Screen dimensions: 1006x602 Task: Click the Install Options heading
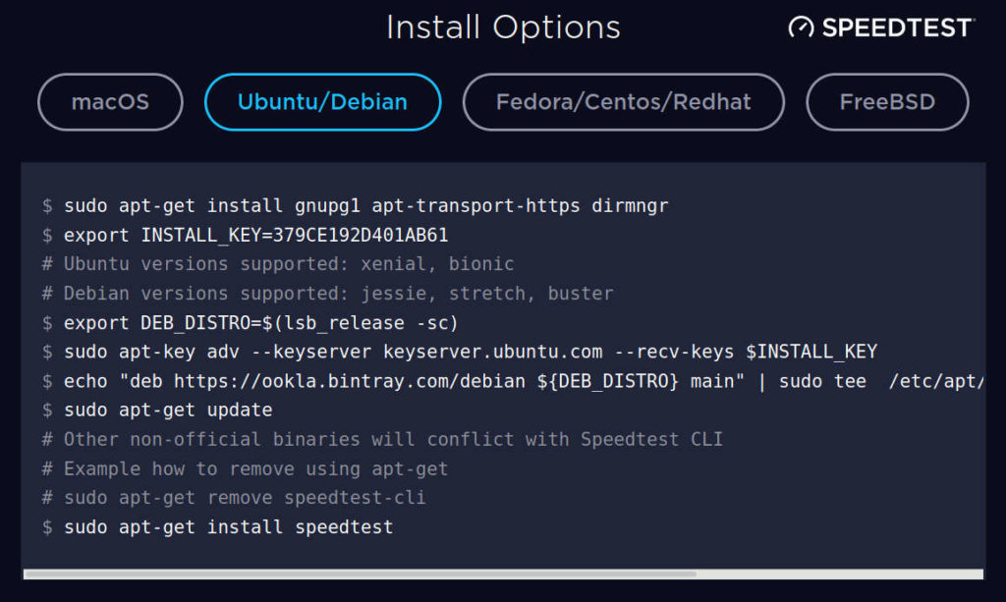tap(504, 27)
